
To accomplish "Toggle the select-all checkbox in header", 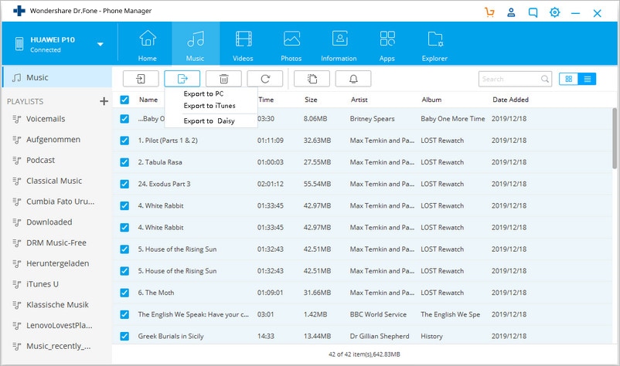I will pos(124,100).
